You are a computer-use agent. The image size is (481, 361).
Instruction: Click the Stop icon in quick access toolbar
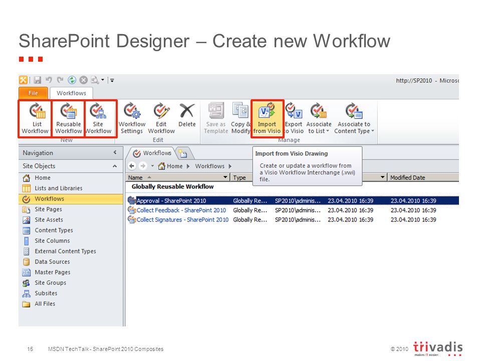tap(84, 80)
